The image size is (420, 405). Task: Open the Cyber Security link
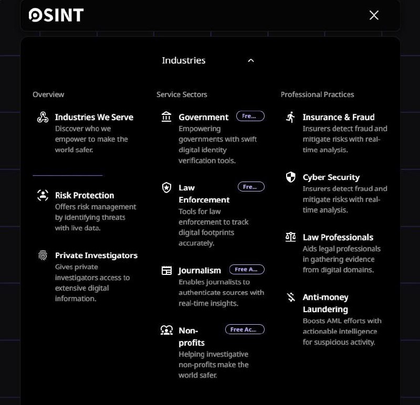coord(331,177)
